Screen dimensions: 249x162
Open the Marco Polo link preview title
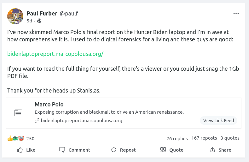[49, 105]
